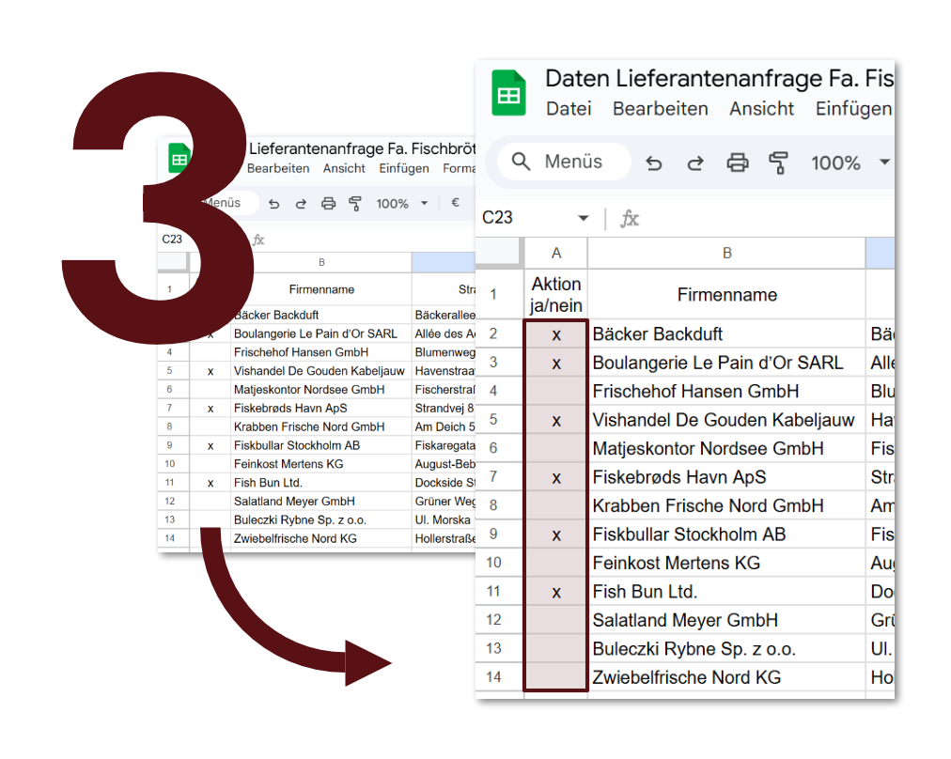Open 100% zoom dropdown in larger spreadsheet

click(883, 163)
